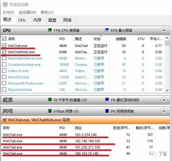Open the 文件(F) menu
The width and height of the screenshot is (172, 161).
[x=8, y=13]
